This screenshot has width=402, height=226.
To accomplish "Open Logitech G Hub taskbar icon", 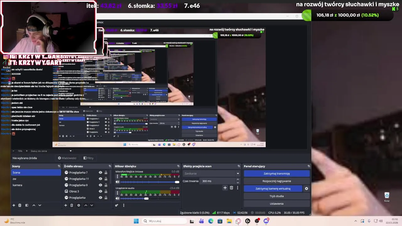I will click(x=247, y=221).
